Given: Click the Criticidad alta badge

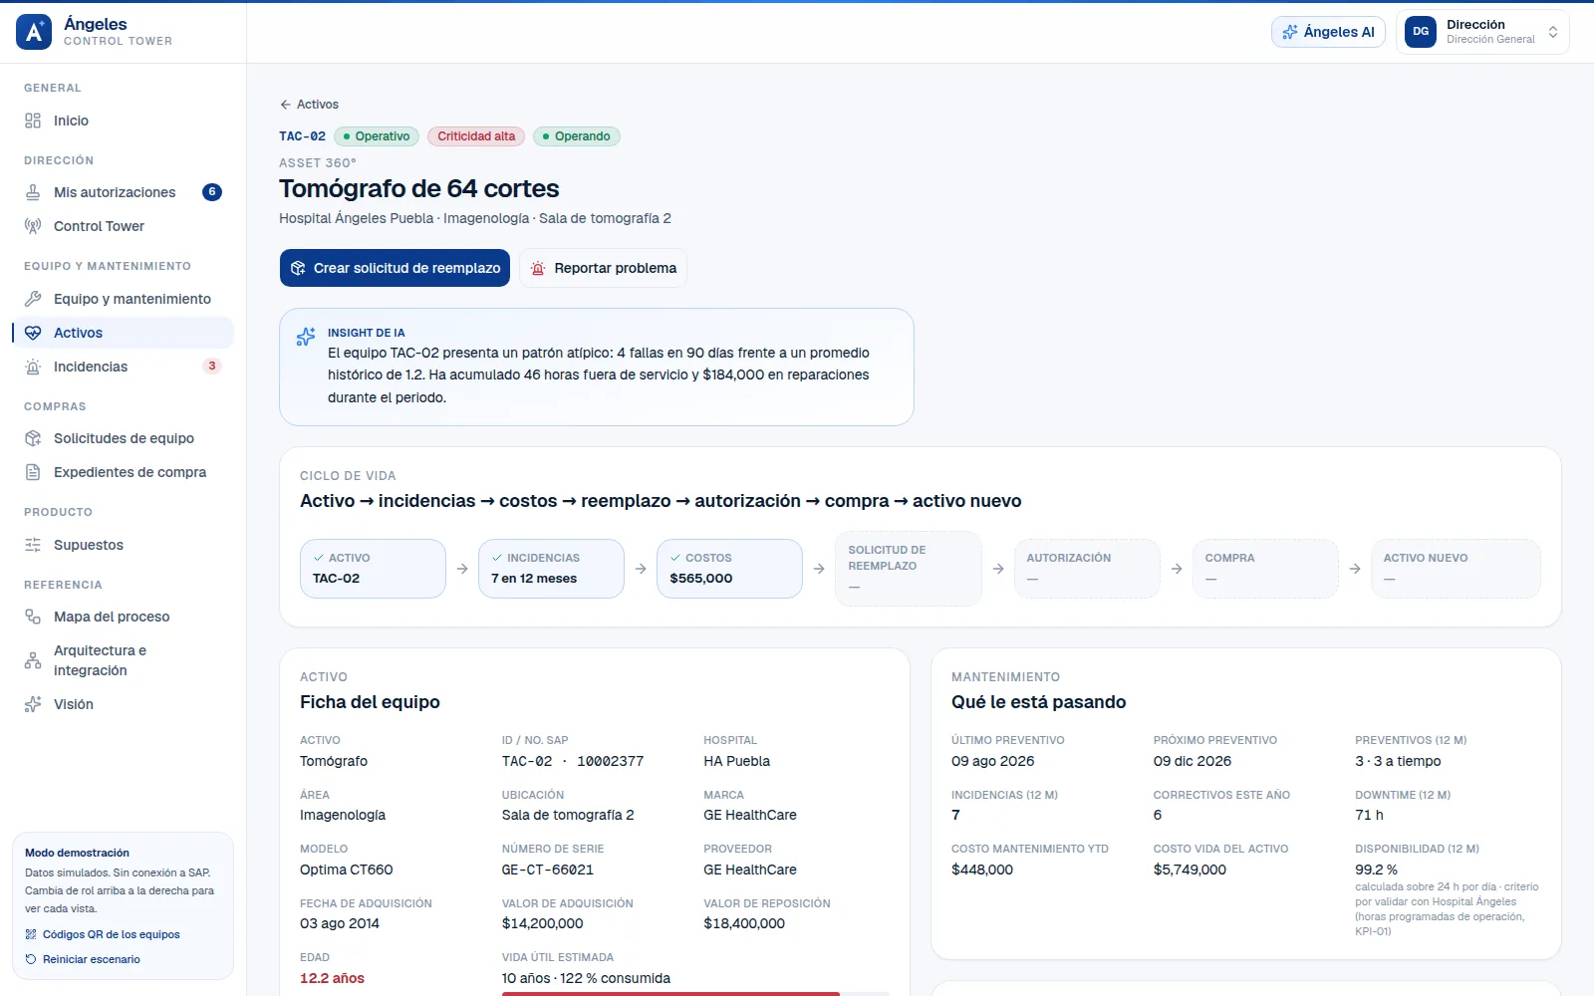Looking at the screenshot, I should [x=476, y=136].
